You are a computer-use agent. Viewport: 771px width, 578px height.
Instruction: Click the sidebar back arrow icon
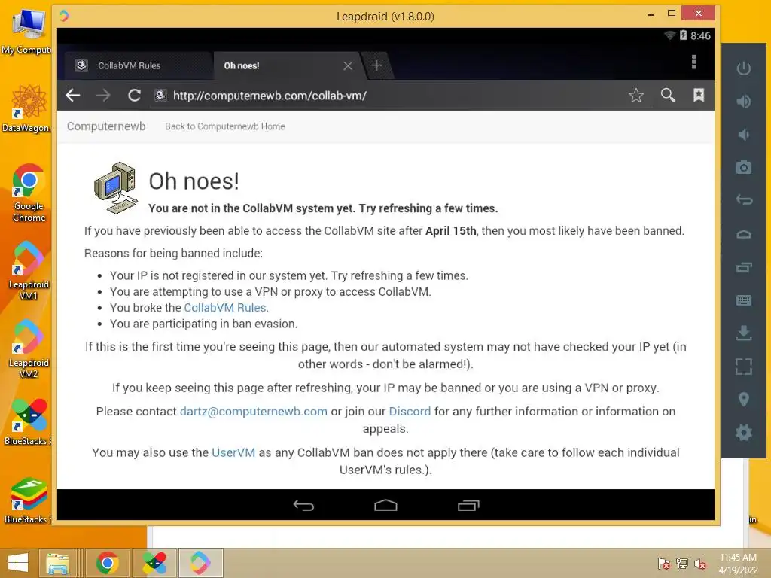(743, 200)
